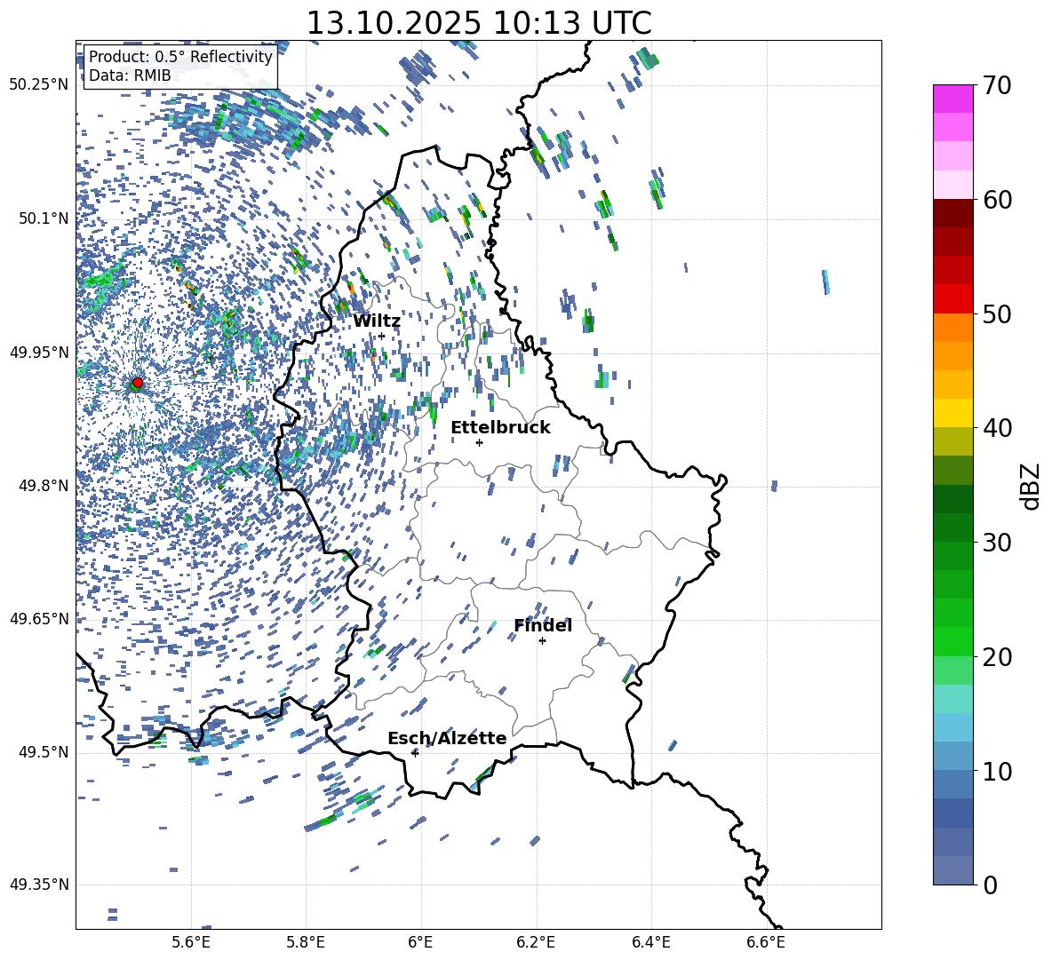The width and height of the screenshot is (1052, 960).
Task: Click the cross marker below Wiltz
Action: coord(381,336)
